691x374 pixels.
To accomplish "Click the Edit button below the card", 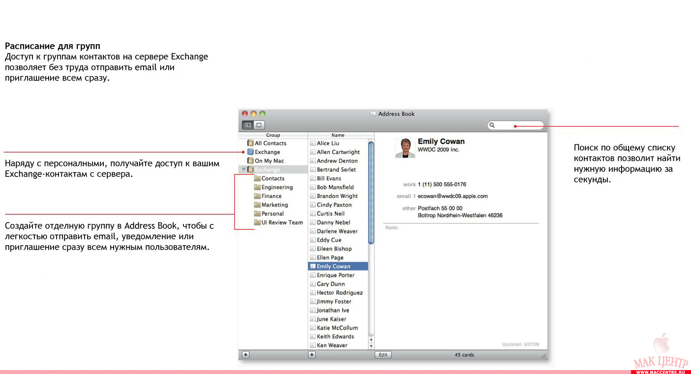I will [383, 355].
